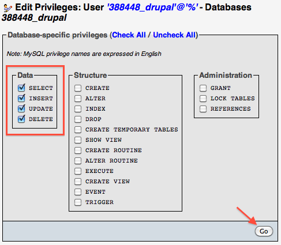
Task: Uncheck the UPDATE privilege checkbox
Action: point(21,108)
